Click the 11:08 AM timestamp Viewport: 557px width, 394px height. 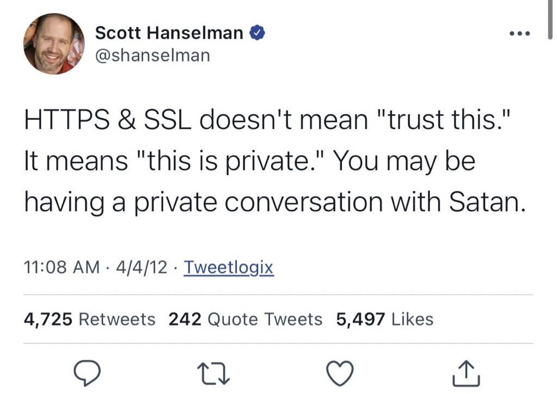point(62,267)
